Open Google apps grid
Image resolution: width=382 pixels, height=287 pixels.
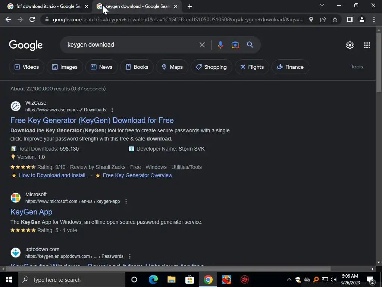367,45
